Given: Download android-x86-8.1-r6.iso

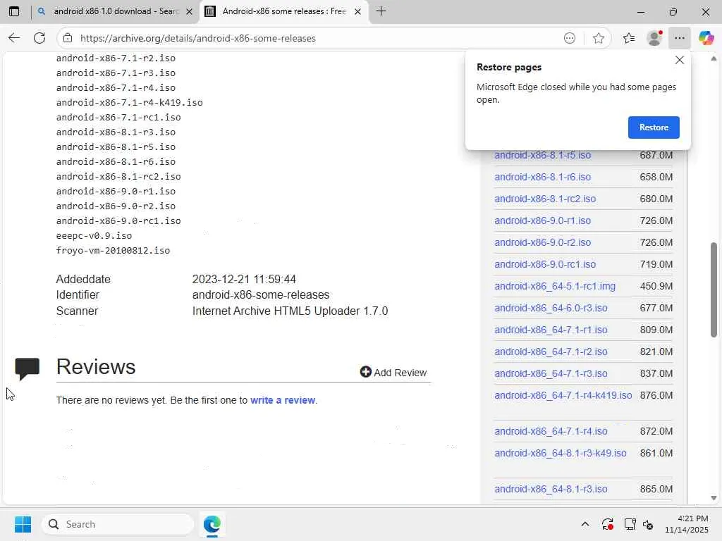Looking at the screenshot, I should click(542, 177).
